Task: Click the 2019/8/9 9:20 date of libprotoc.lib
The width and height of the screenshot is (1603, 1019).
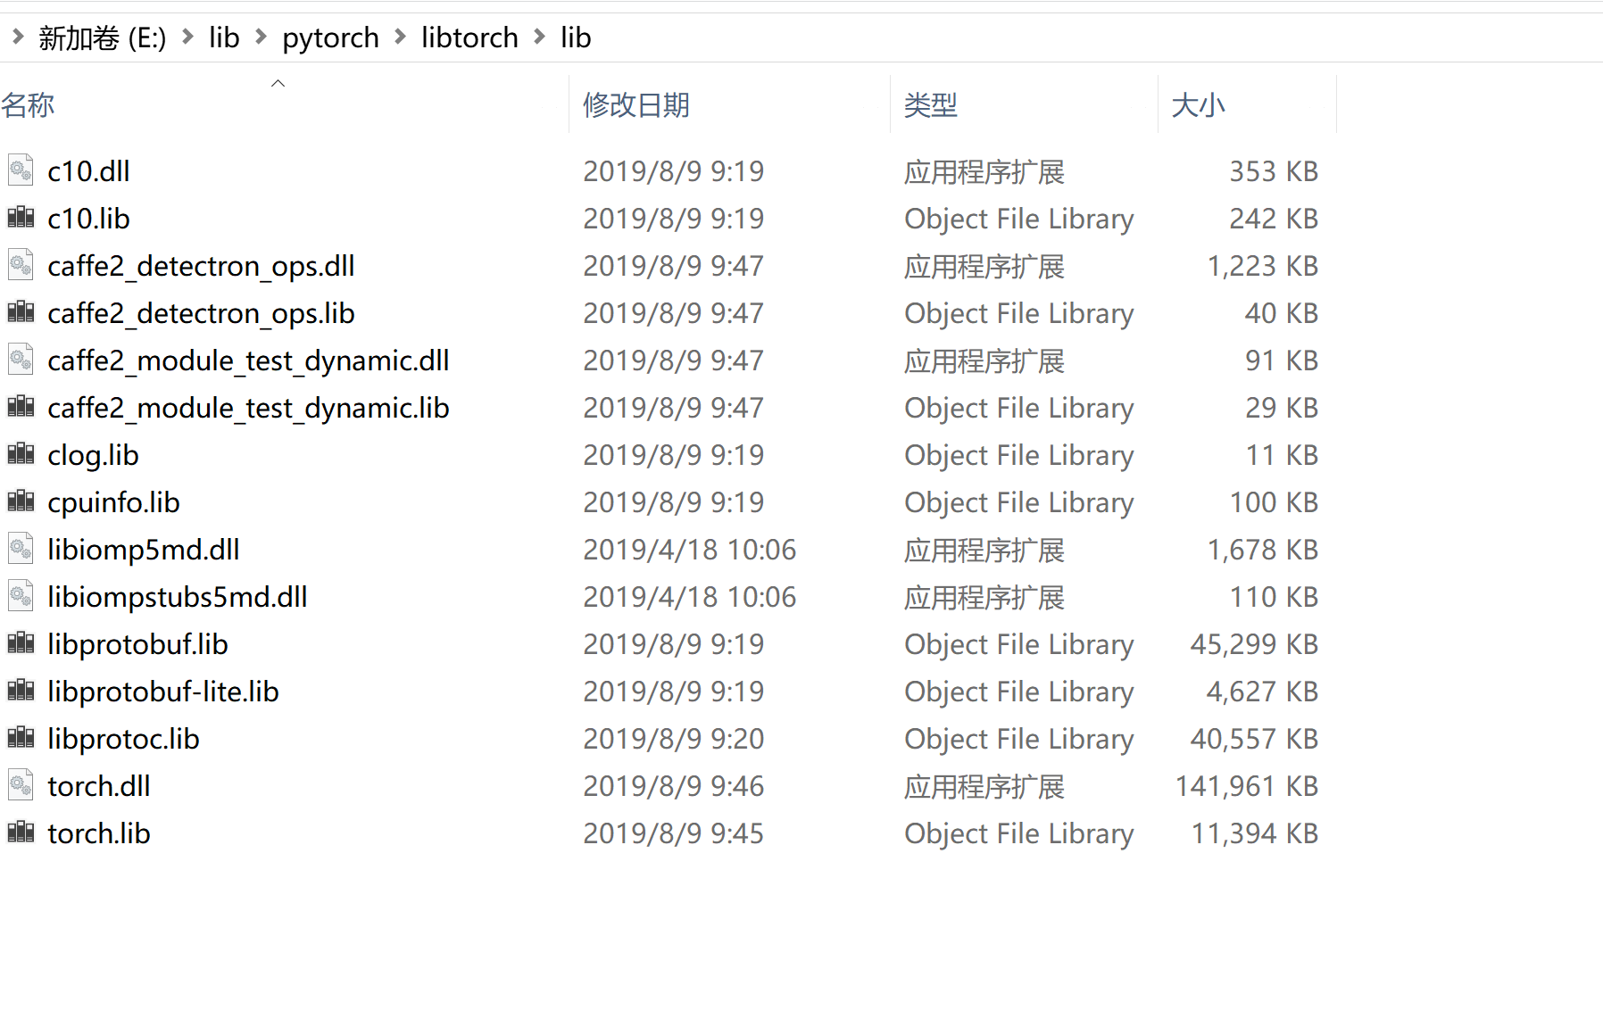Action: pyautogui.click(x=674, y=739)
